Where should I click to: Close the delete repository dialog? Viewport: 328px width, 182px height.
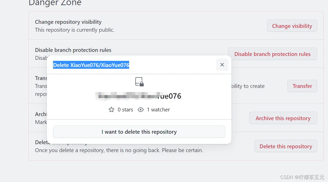[222, 65]
